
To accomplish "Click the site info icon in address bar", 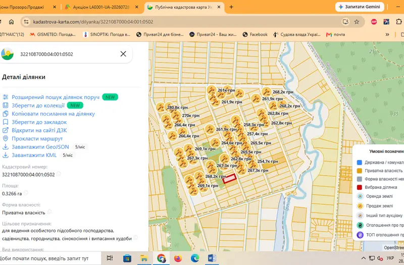I will (26, 22).
